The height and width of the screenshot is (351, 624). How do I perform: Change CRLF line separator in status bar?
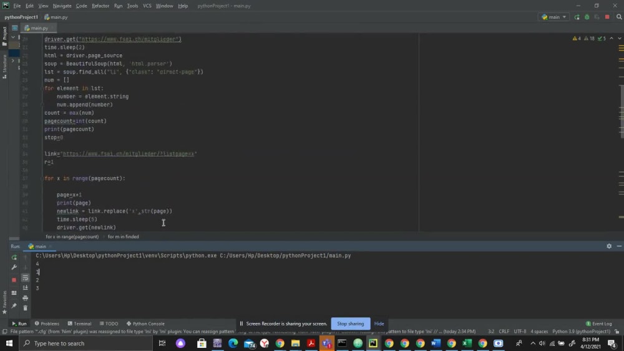(504, 332)
